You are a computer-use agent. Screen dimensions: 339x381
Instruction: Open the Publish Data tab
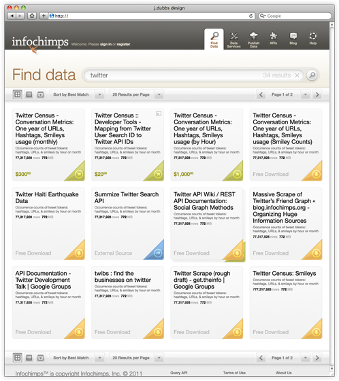click(253, 40)
